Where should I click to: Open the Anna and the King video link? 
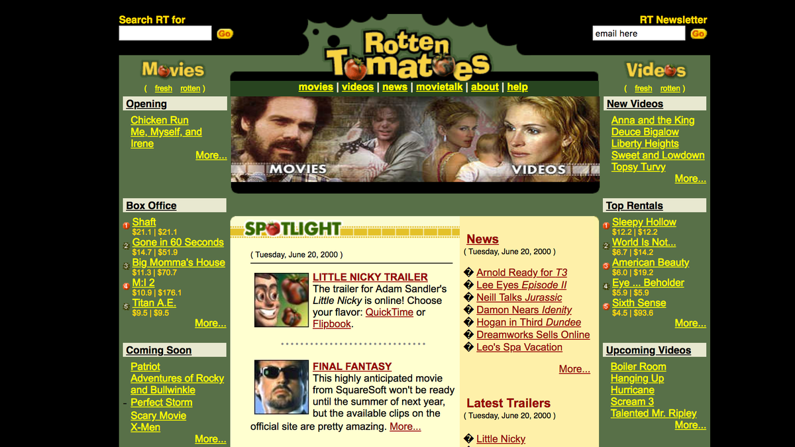coord(653,120)
